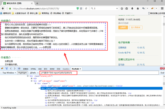Image resolution: width=165 pixels, height=109 pixels.
Task: Click the red Firebug minimize icon
Action: pos(161,68)
